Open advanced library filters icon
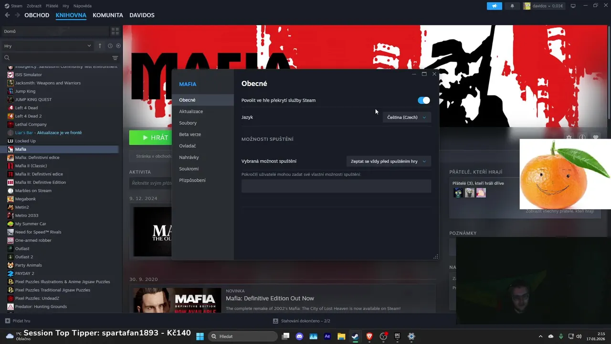Screen dimensions: 611x344 tap(115, 58)
